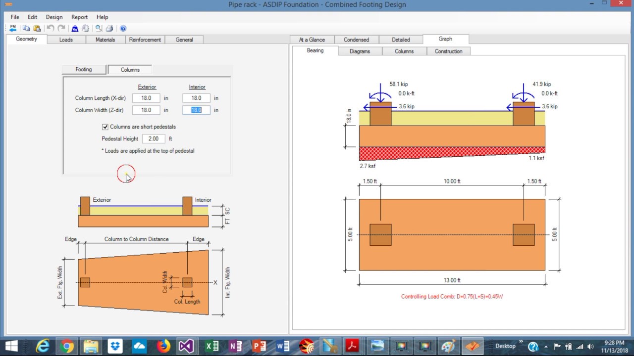Click the 41.9 kip load label
The image size is (634, 356).
coord(541,85)
